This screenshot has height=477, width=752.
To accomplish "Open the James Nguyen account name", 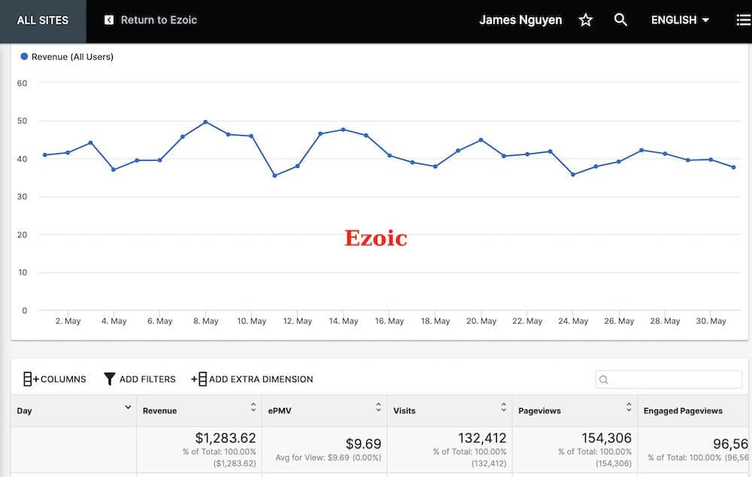I will (520, 20).
